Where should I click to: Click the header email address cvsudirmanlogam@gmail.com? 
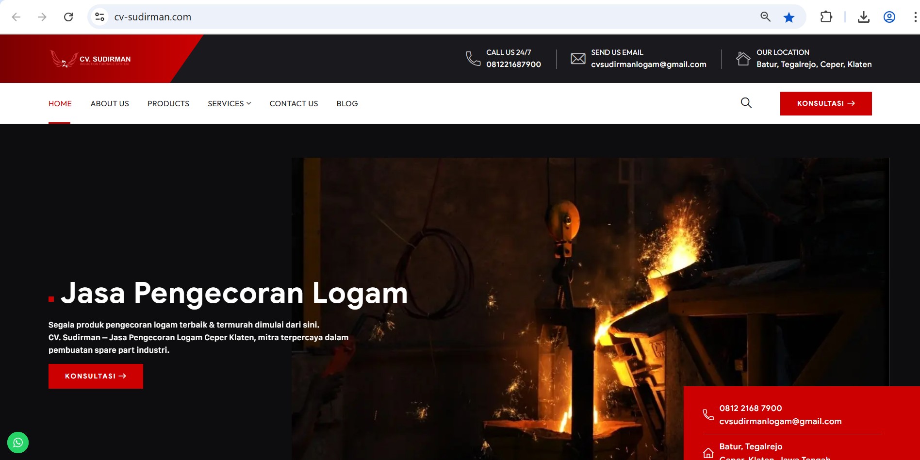click(648, 64)
